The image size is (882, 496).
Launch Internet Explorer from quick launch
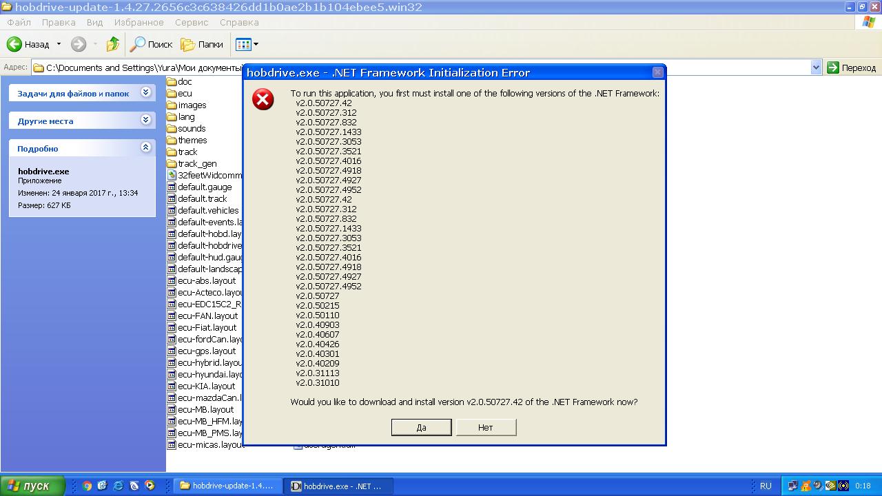click(x=119, y=486)
